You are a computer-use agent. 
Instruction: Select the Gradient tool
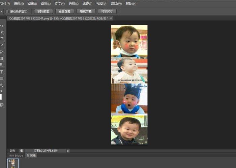tap(2, 58)
